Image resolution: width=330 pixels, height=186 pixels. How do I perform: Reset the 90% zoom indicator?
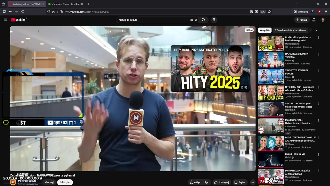tap(263, 12)
